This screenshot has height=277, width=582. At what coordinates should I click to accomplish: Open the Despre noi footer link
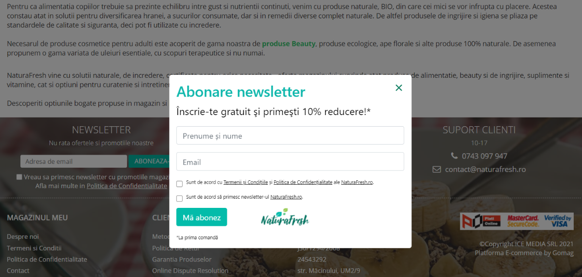pyautogui.click(x=23, y=236)
